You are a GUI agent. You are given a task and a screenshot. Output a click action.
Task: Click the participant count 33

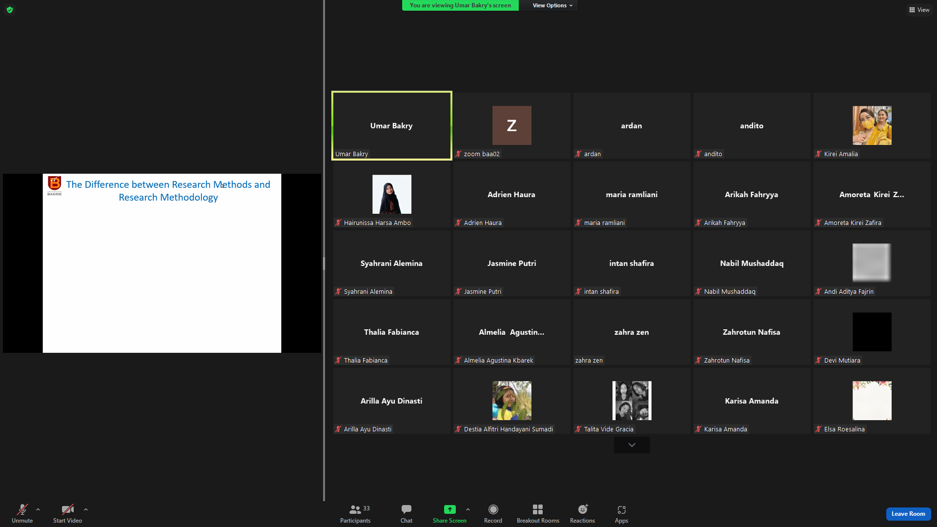[x=367, y=508]
